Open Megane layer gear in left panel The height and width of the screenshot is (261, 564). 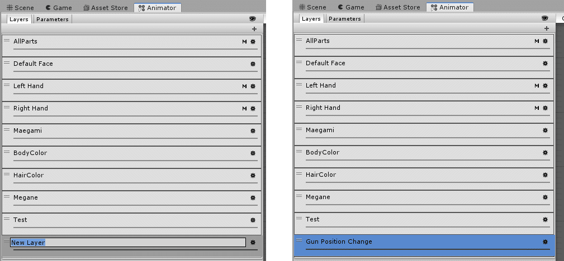[253, 197]
